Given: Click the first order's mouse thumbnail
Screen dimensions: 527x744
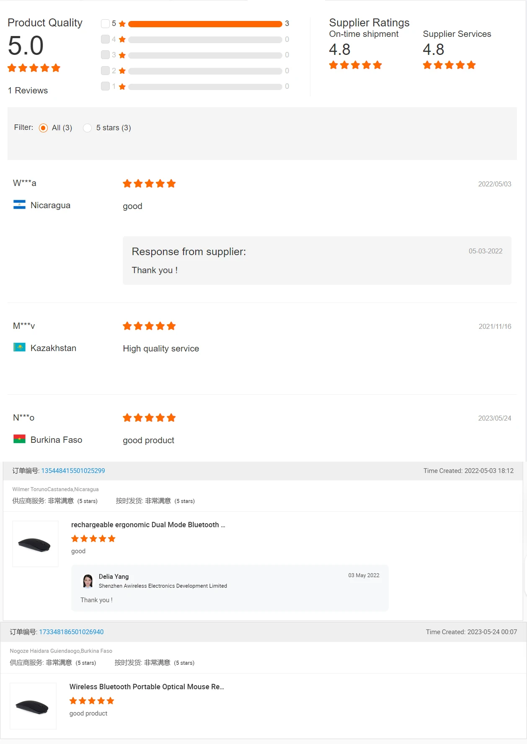Looking at the screenshot, I should [35, 544].
